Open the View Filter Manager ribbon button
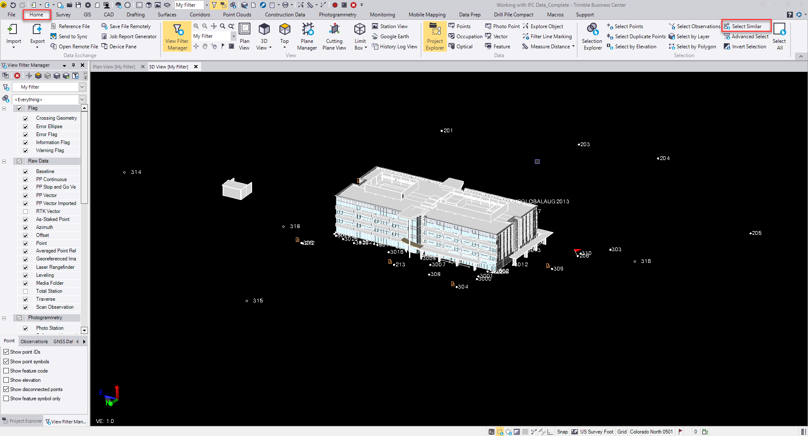This screenshot has height=436, width=808. click(177, 37)
